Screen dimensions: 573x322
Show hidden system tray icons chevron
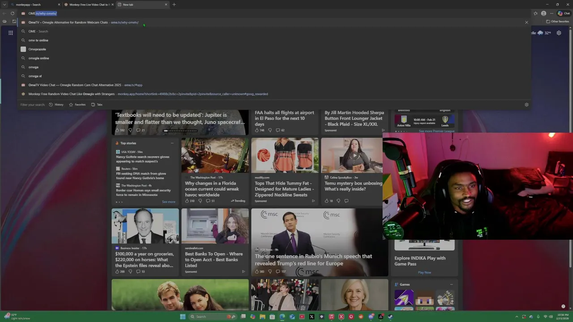tap(517, 317)
